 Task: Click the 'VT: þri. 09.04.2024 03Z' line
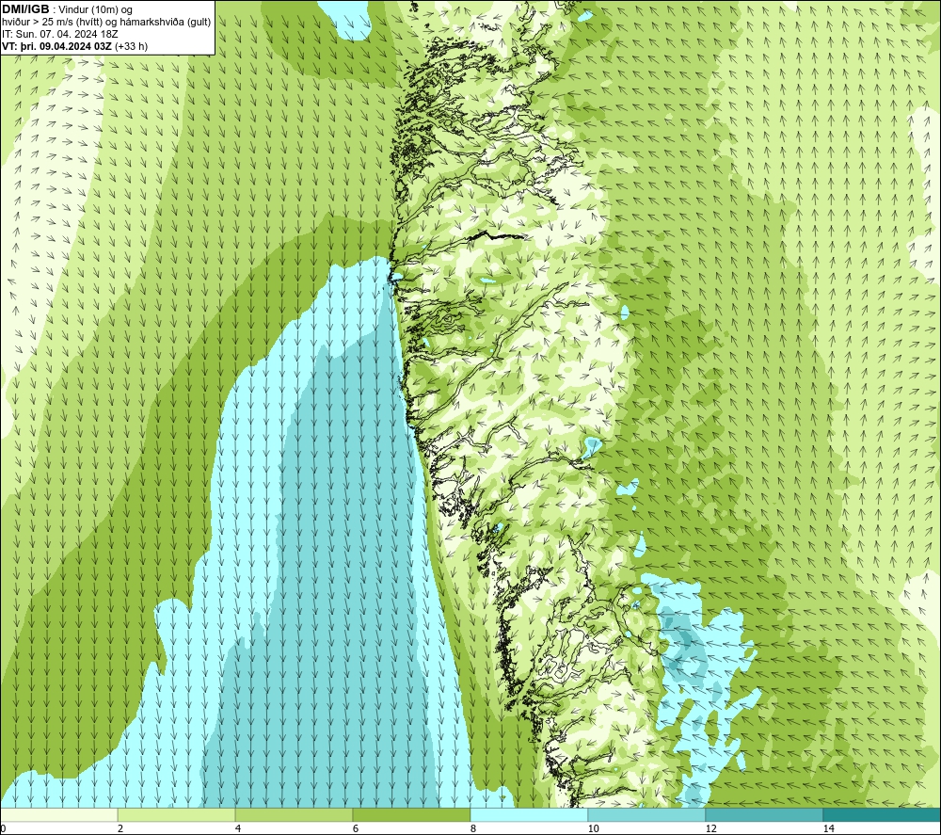pos(56,46)
